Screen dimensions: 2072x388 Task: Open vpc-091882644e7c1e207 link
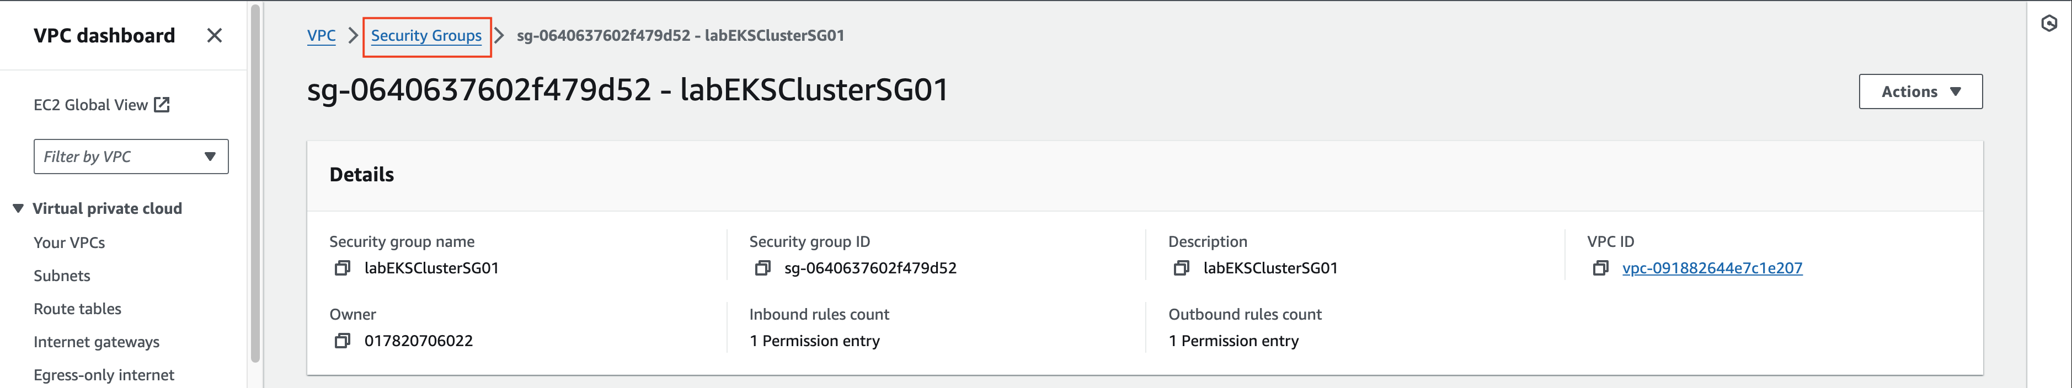pyautogui.click(x=1712, y=268)
